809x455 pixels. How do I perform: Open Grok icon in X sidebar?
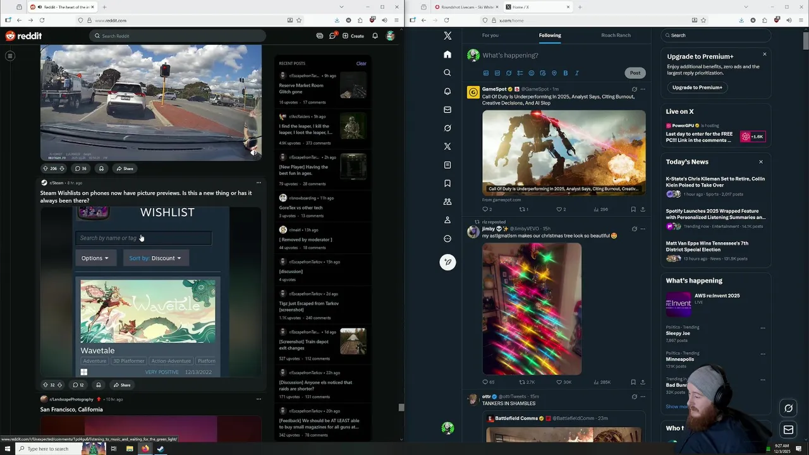pyautogui.click(x=447, y=128)
